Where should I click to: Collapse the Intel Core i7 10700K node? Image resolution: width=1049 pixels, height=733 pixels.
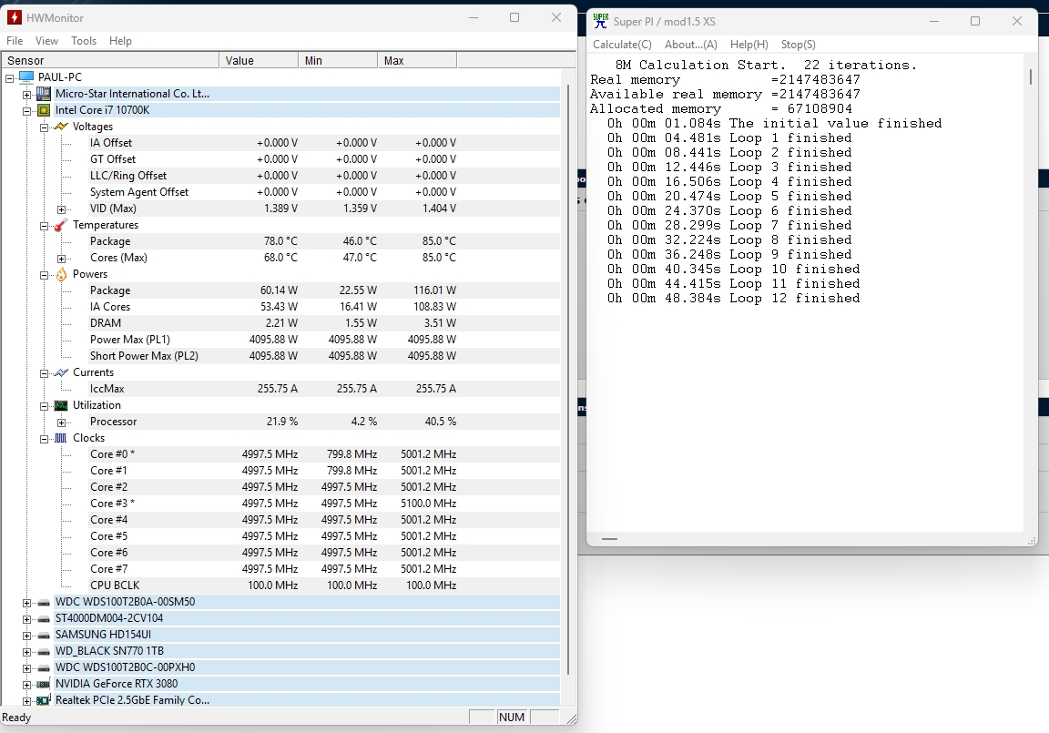[26, 110]
